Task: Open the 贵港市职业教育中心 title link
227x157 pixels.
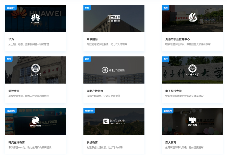Action: coord(177,39)
